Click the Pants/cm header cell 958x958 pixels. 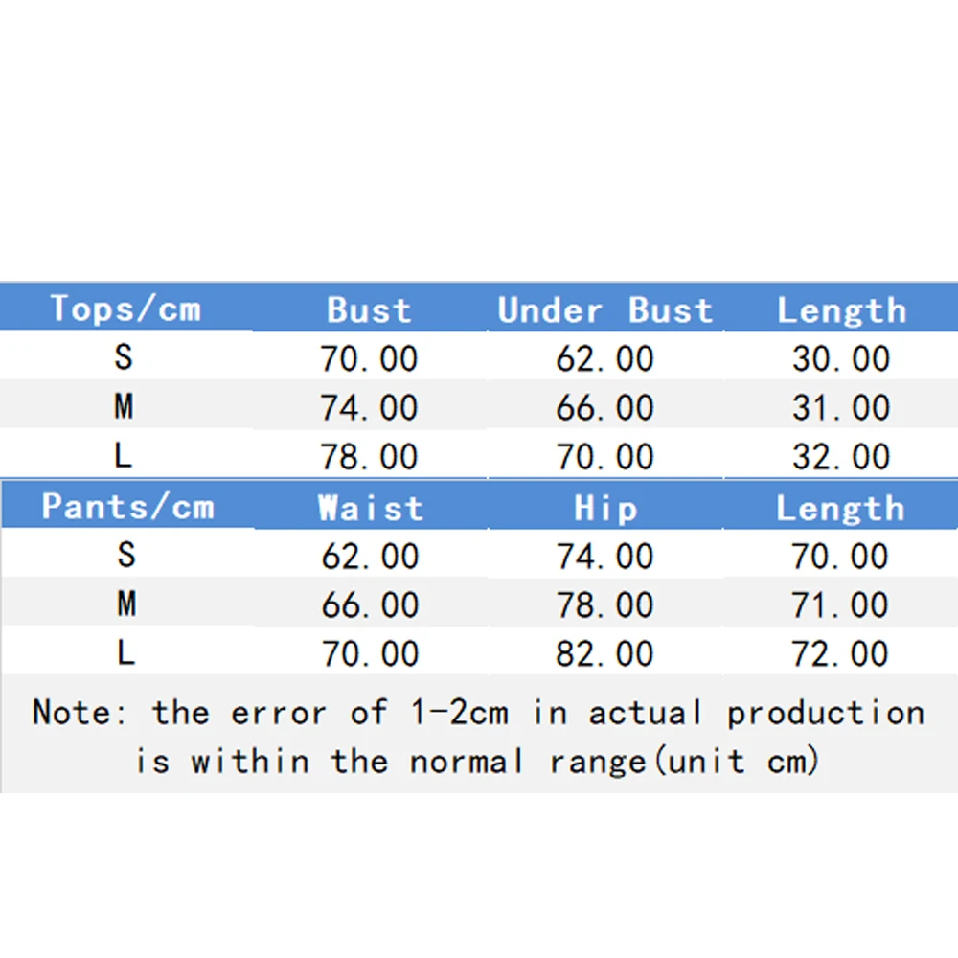pyautogui.click(x=127, y=506)
